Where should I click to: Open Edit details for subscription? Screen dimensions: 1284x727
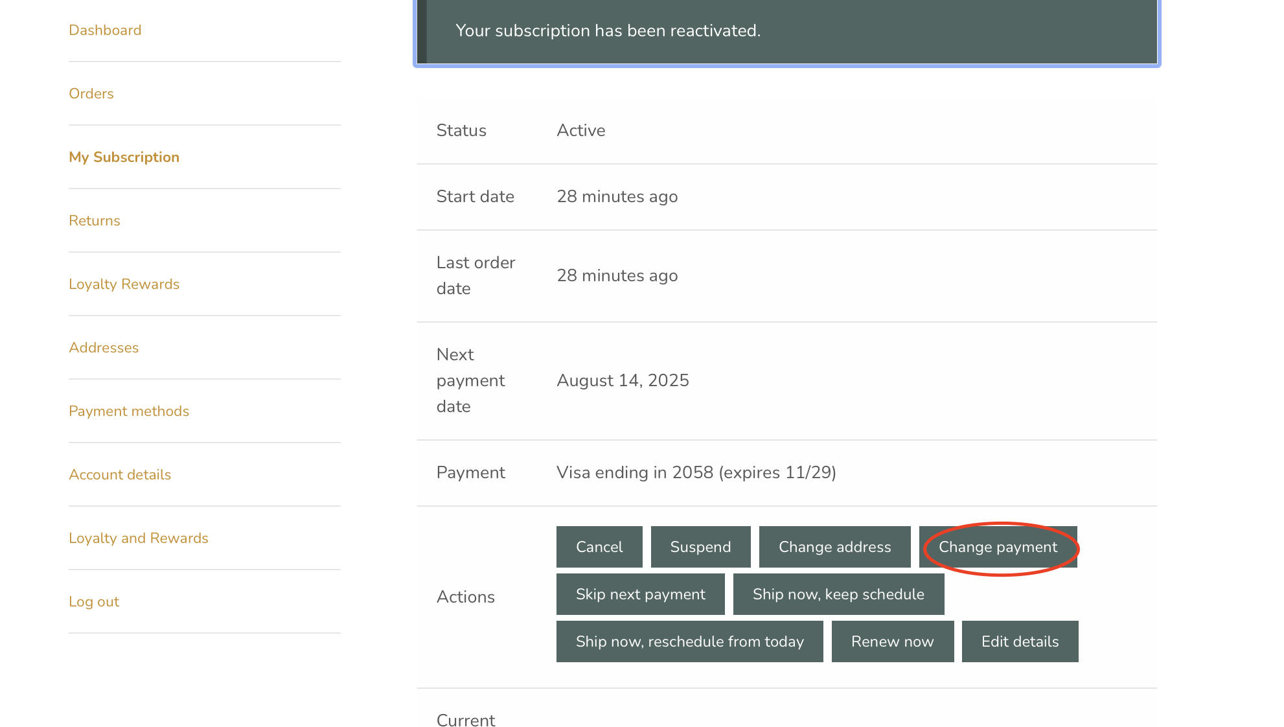coord(1020,641)
